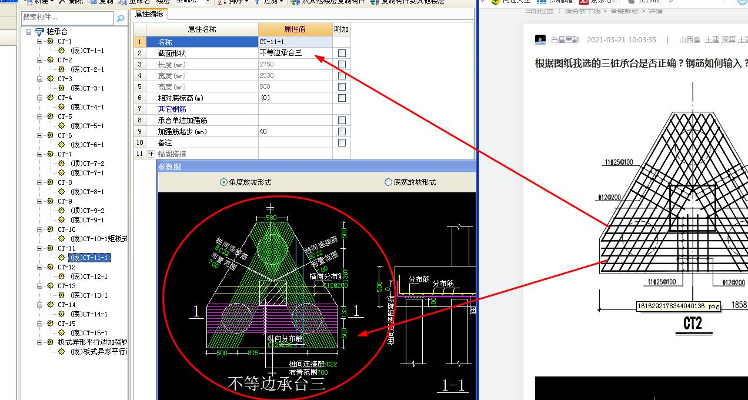Click the gear icon of 板式异形平行边加强钢 group

coord(50,342)
